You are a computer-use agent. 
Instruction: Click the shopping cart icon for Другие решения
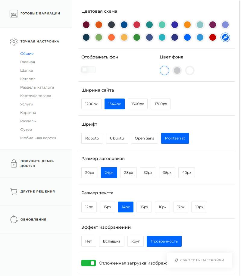(x=14, y=192)
